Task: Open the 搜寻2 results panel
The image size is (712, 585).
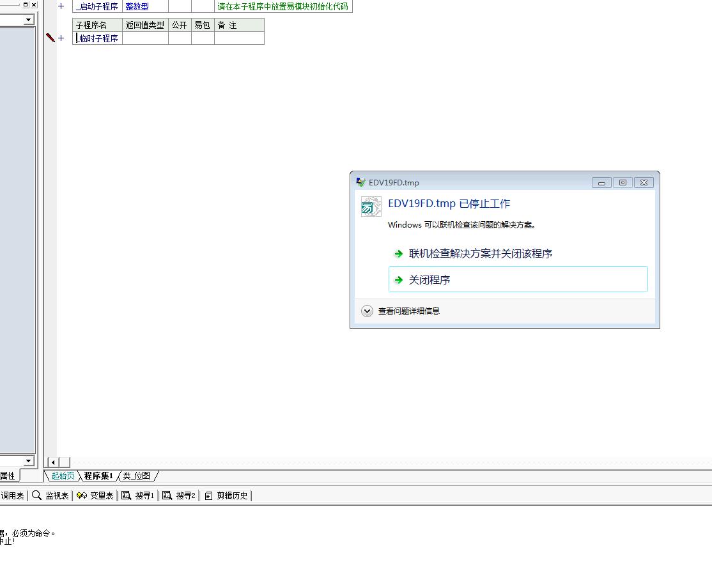Action: (x=180, y=495)
